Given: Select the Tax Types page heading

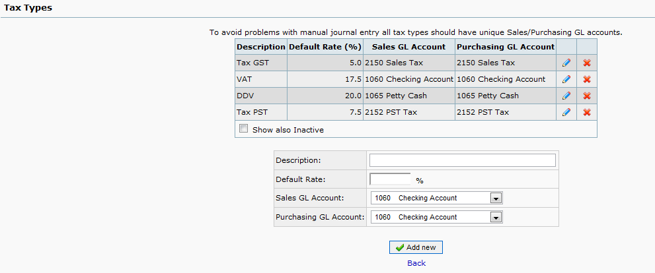Looking at the screenshot, I should (x=28, y=8).
